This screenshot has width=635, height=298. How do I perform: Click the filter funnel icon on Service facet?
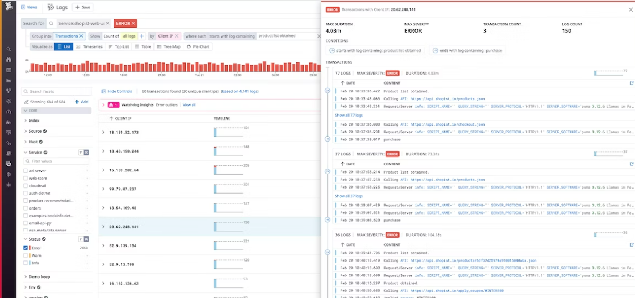pos(80,153)
